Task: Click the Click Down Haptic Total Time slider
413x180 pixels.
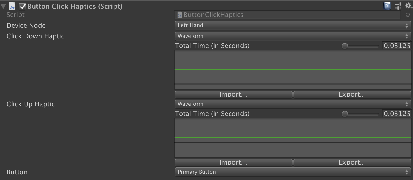Action: coord(361,46)
